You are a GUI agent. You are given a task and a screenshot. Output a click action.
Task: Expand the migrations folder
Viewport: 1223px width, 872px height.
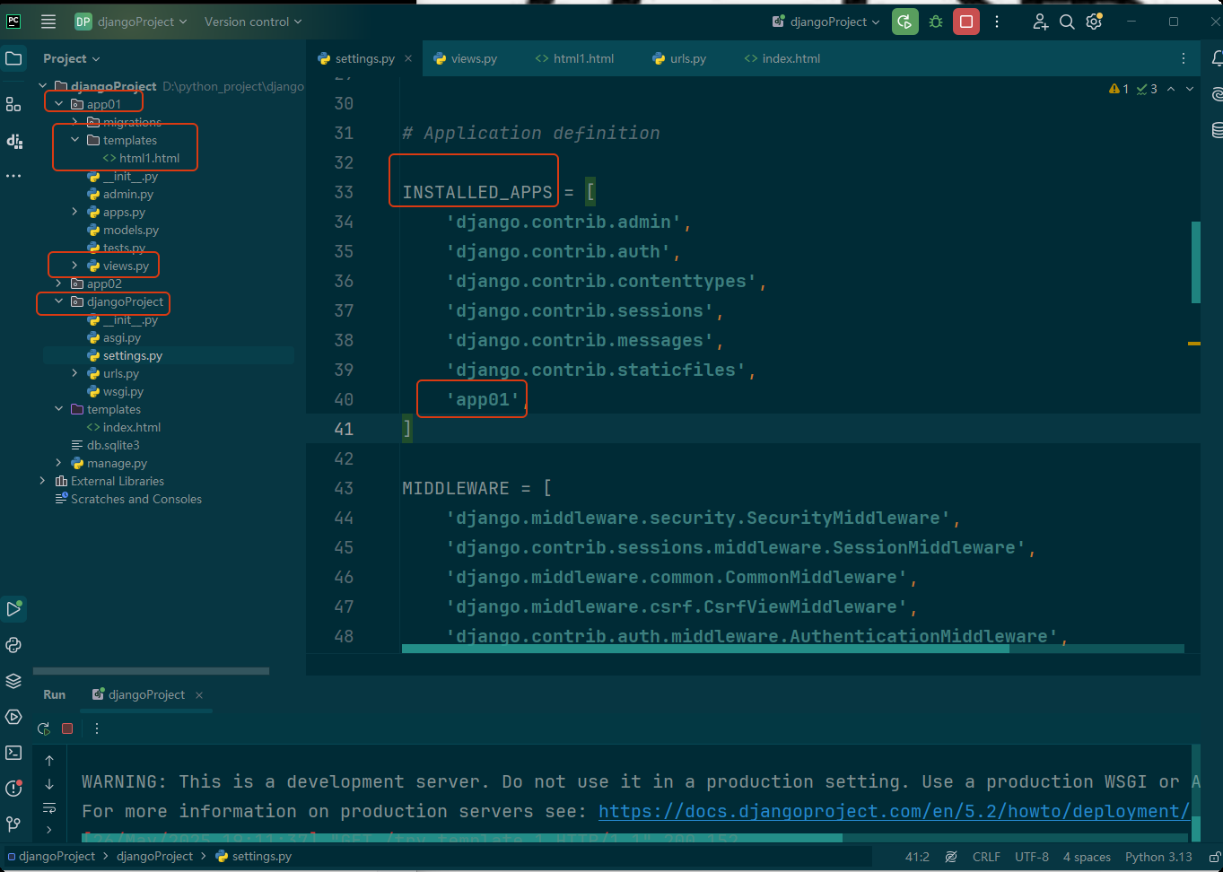(74, 122)
